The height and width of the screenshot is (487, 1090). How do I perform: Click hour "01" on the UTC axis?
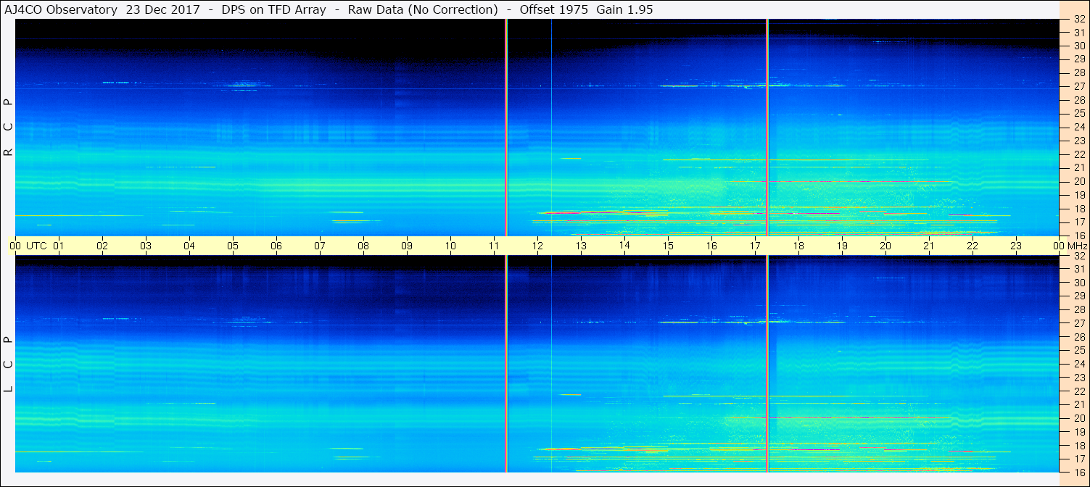[x=59, y=246]
